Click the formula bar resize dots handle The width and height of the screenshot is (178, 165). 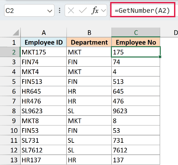click(60, 11)
